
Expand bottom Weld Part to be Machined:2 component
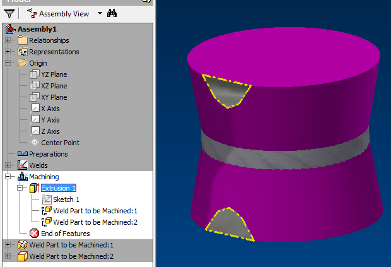(x=8, y=256)
